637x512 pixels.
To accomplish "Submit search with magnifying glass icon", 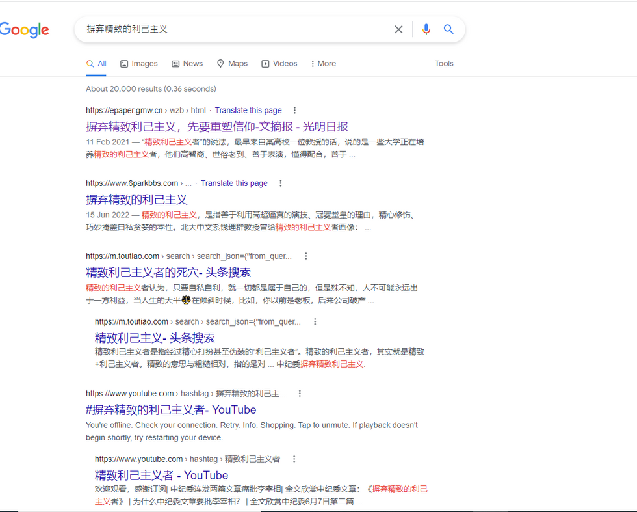I will [x=448, y=29].
